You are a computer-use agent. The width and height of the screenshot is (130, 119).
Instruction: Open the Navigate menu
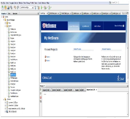(12, 3)
